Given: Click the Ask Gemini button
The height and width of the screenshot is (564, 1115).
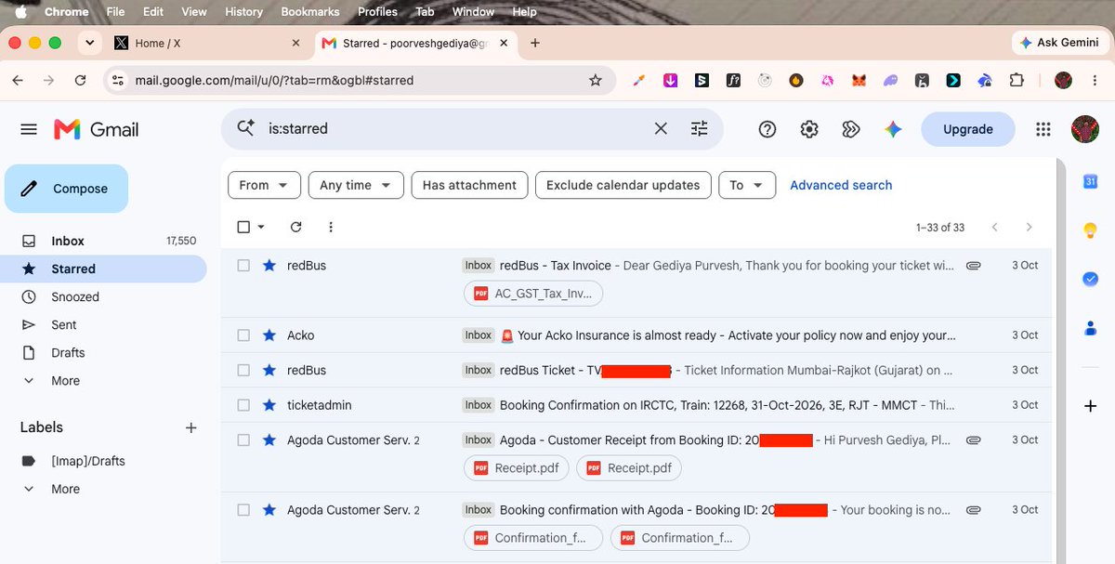Looking at the screenshot, I should coord(1059,43).
